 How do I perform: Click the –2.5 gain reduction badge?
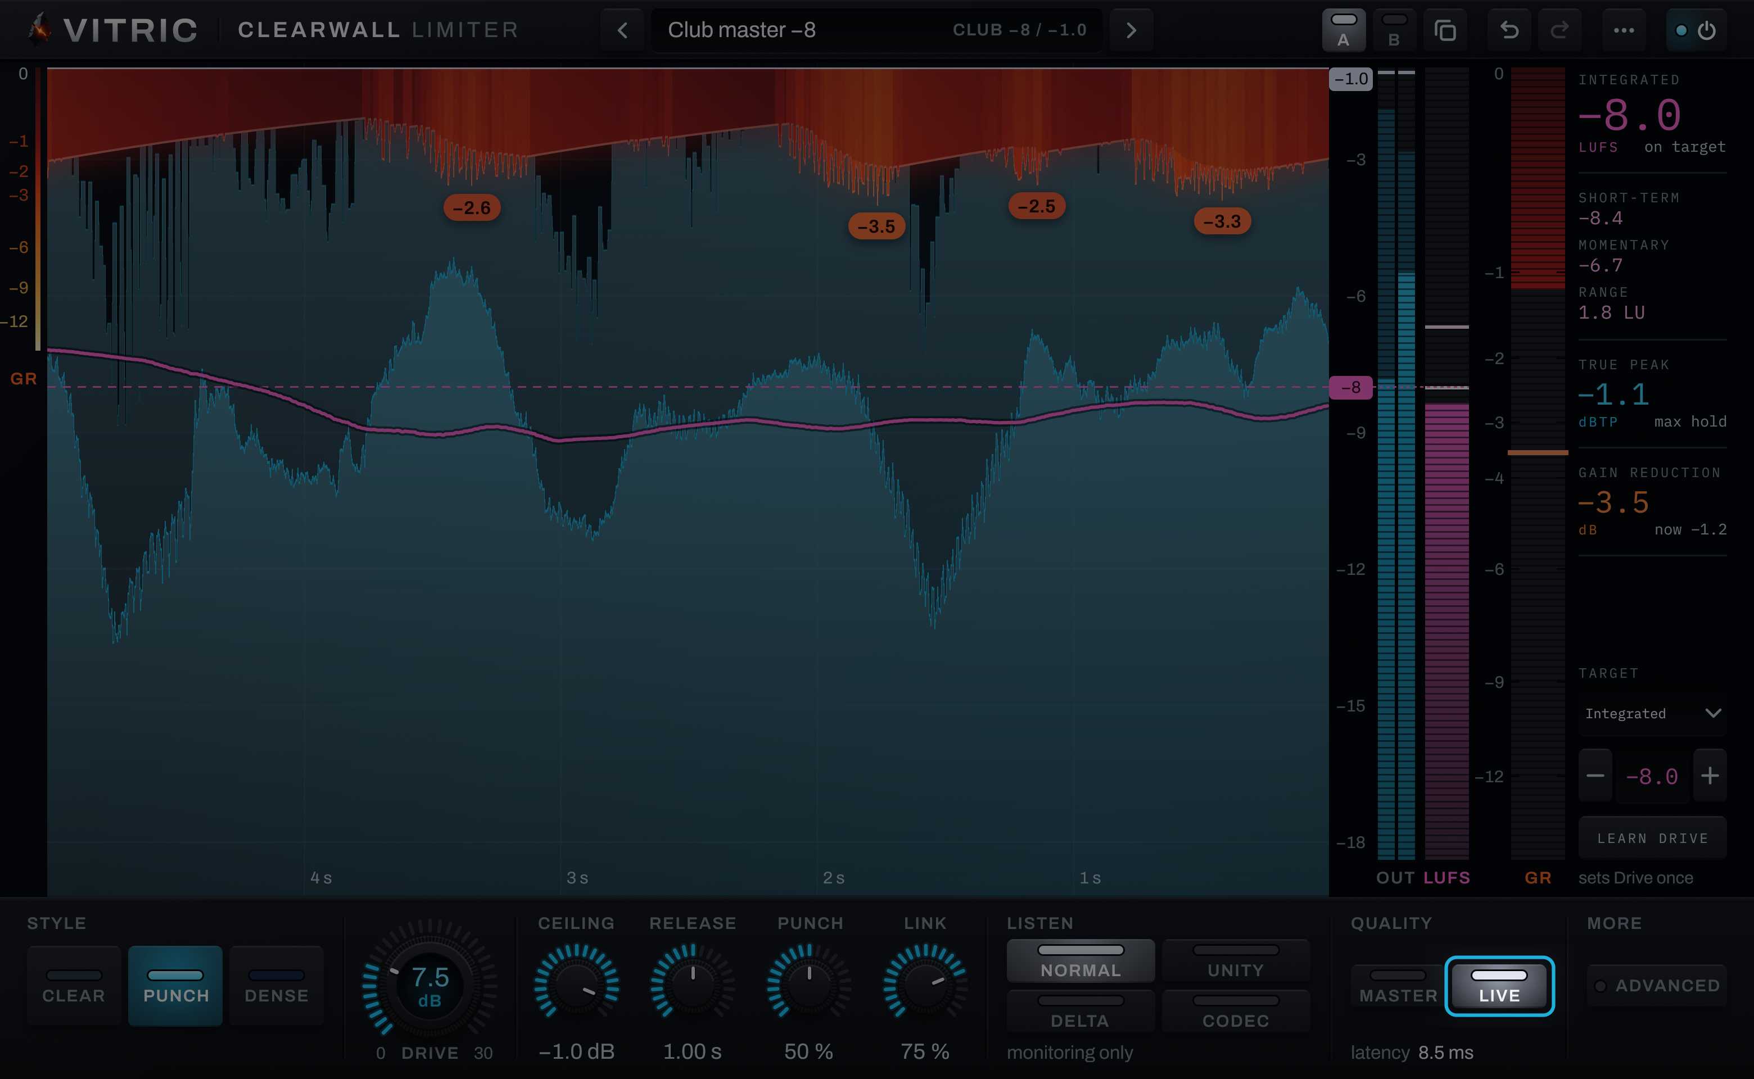click(1037, 206)
